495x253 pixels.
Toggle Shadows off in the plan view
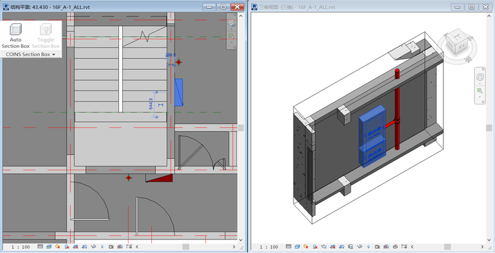click(x=67, y=247)
